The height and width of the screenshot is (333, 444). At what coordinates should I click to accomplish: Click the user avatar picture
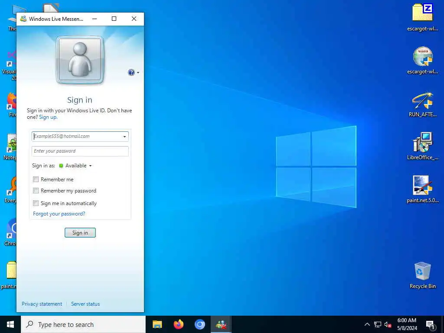coord(80,60)
